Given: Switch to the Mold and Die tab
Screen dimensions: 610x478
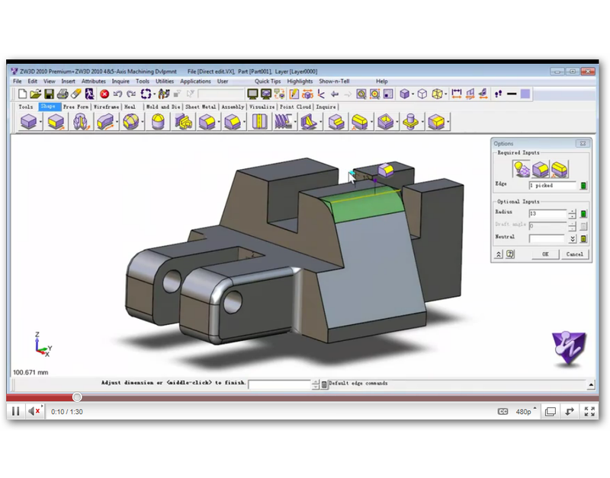Looking at the screenshot, I should (163, 107).
